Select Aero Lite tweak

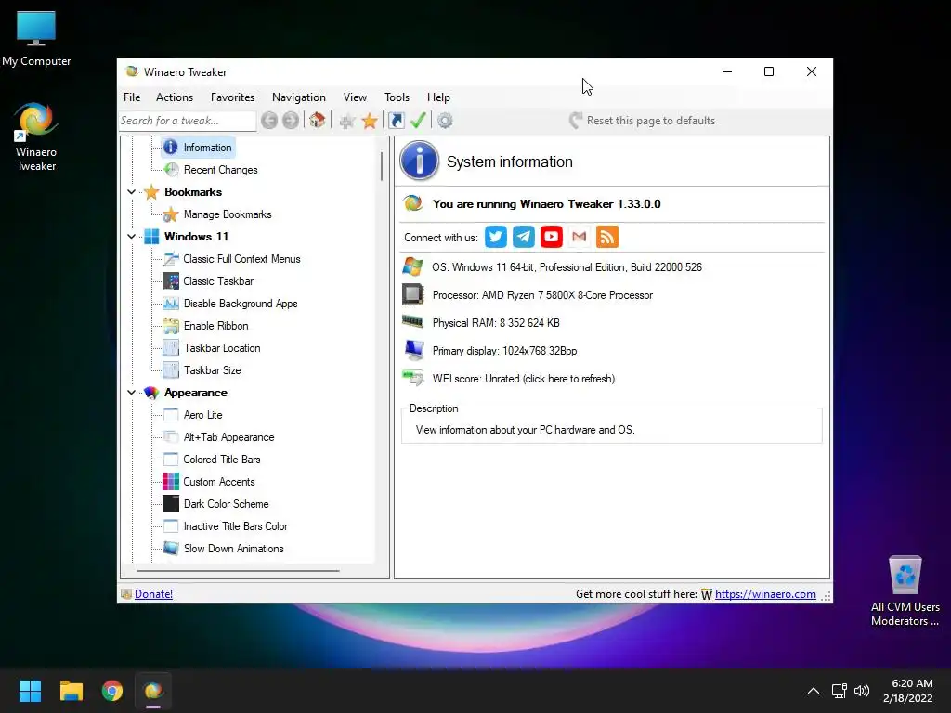tap(202, 415)
